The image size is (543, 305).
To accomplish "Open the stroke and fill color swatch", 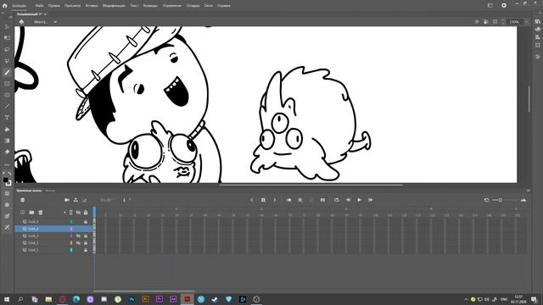I will (7, 180).
